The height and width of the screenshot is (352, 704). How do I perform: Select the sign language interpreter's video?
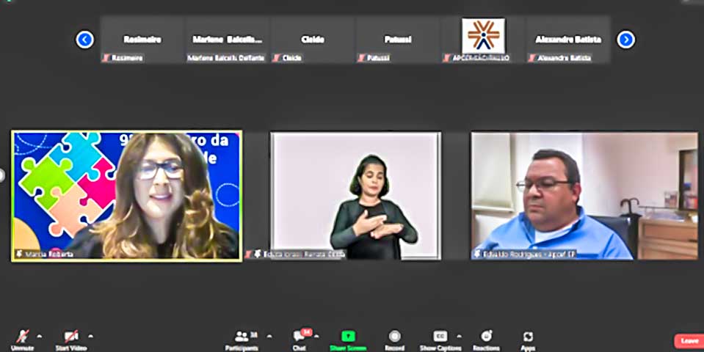click(356, 196)
